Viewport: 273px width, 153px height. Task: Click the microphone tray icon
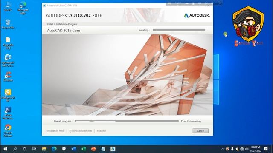click(232, 149)
